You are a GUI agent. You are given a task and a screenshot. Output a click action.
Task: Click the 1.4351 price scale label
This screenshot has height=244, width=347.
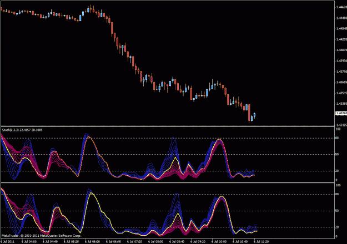click(341, 93)
